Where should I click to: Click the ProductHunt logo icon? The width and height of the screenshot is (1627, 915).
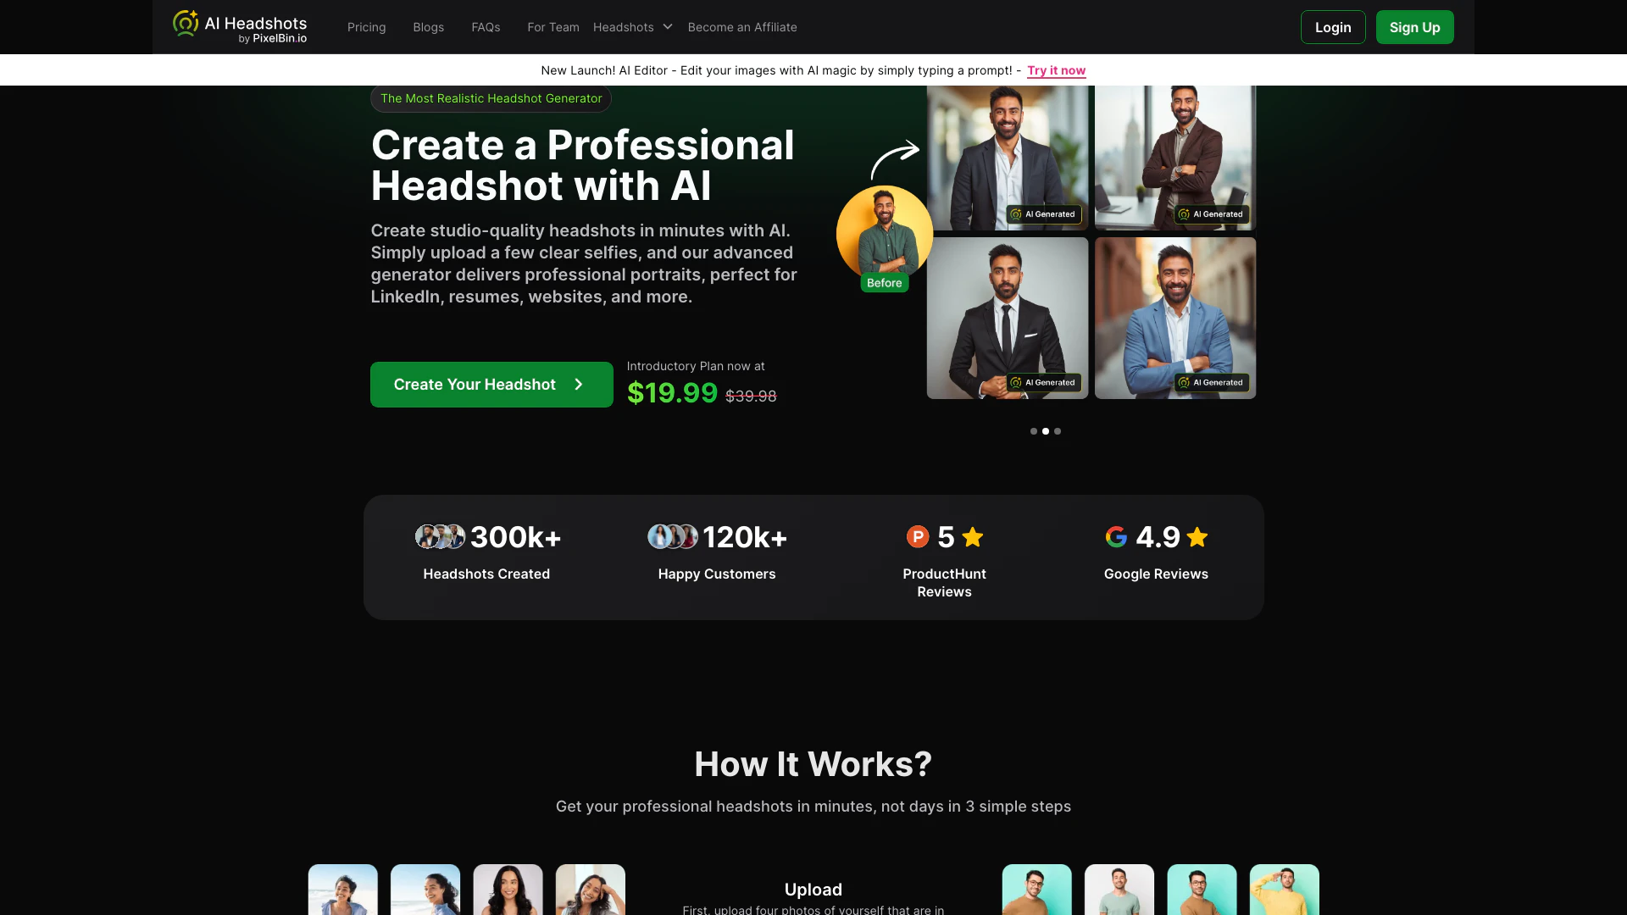click(x=918, y=536)
